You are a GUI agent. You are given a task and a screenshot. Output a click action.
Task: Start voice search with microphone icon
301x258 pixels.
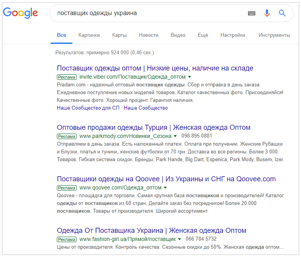tap(267, 13)
